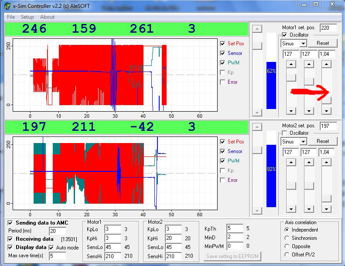The height and width of the screenshot is (266, 345).
Task: Toggle PWM trace in Motor1 graph
Action: (222, 63)
